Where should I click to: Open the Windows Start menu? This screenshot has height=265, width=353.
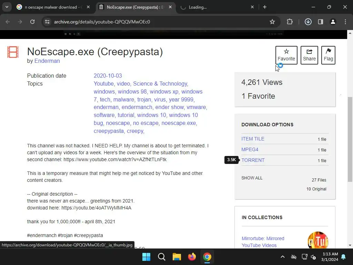(x=146, y=257)
